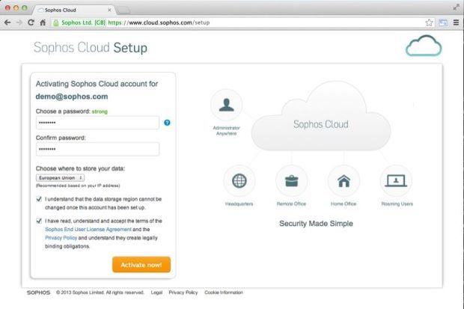Go to the browser home icon
This screenshot has width=464, height=309.
(43, 22)
